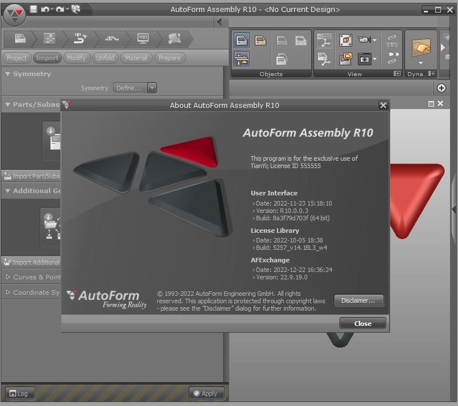The width and height of the screenshot is (458, 406).
Task: Expand the Dyna group panel icon
Action: coord(432,73)
